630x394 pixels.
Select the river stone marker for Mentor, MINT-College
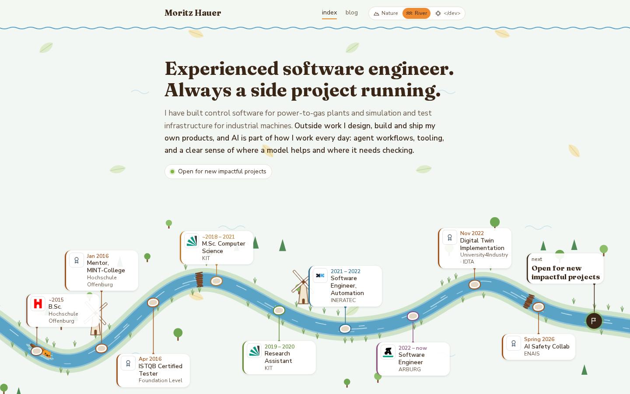101,348
